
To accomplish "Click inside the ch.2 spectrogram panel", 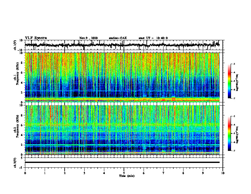I will 122,130.
